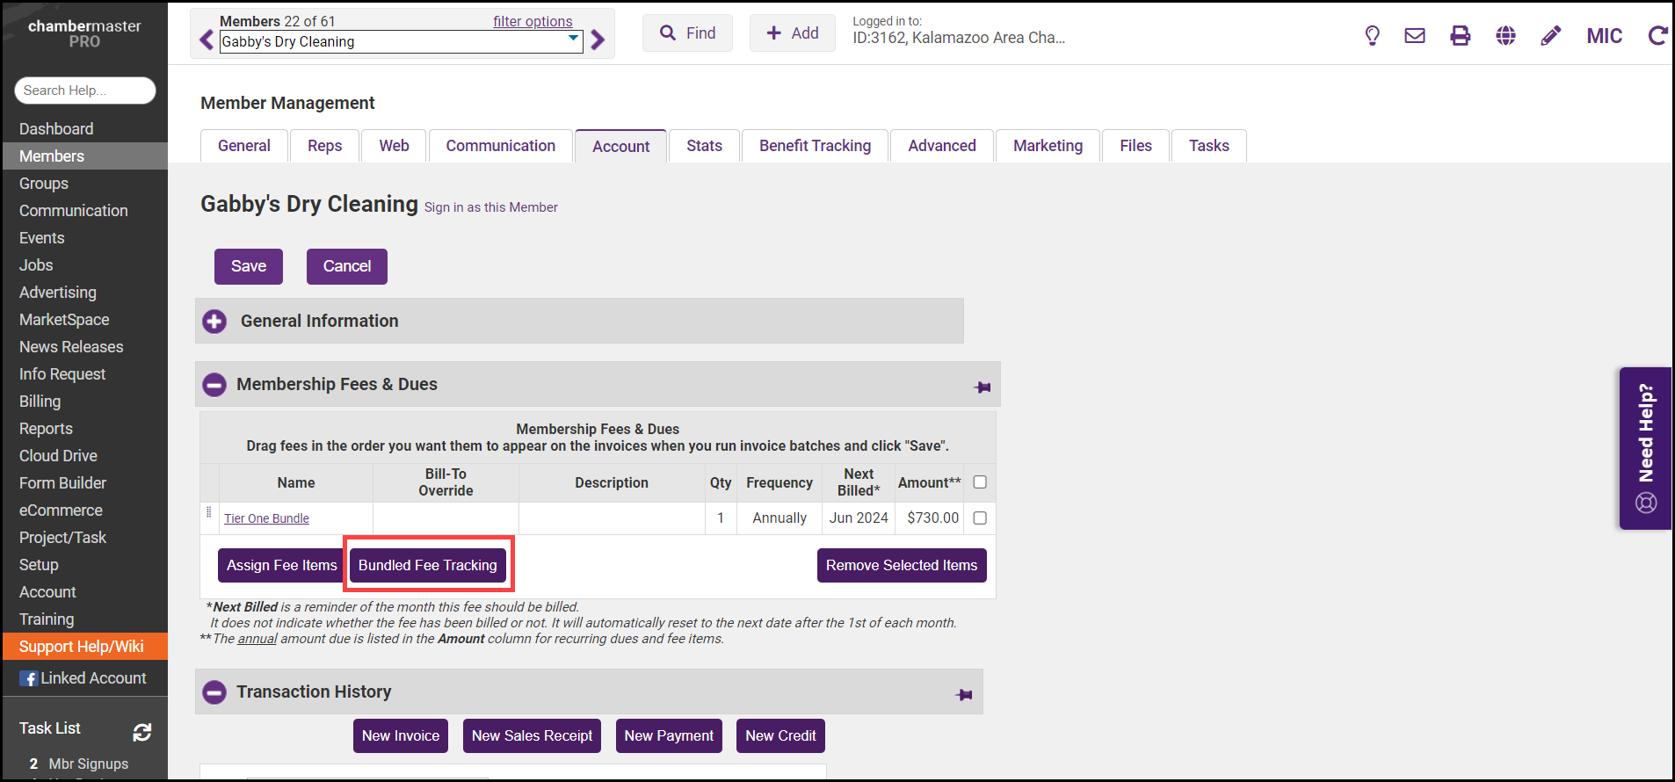Click the Bundled Fee Tracking button
Screen dimensions: 1675x782
[428, 566]
